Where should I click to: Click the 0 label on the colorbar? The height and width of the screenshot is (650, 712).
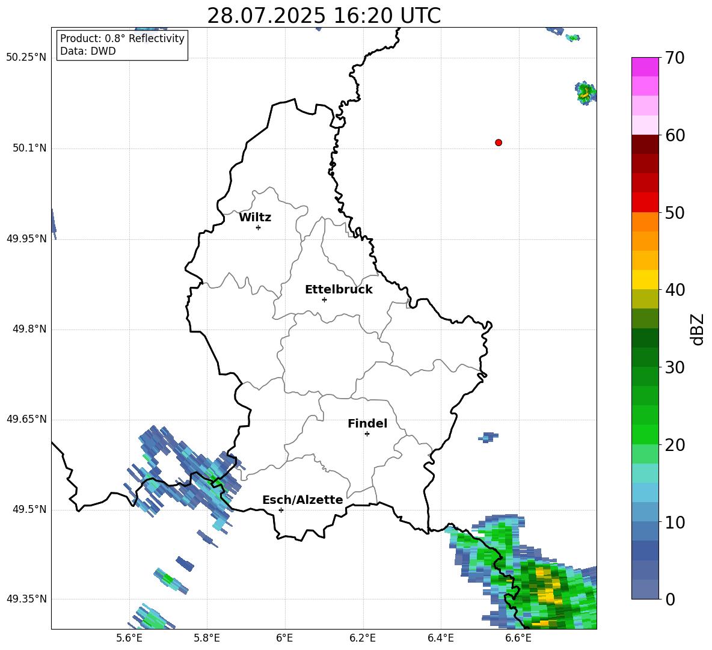(x=670, y=599)
